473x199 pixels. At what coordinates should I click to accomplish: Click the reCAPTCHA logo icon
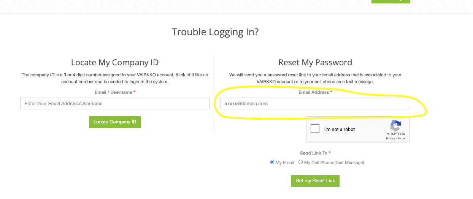coord(395,126)
